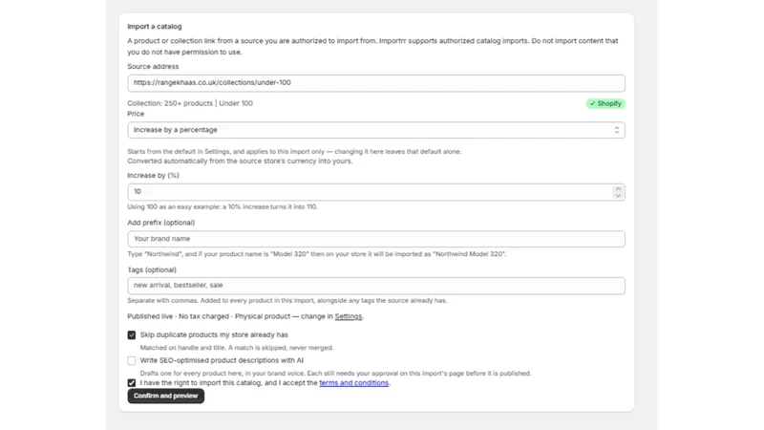Image resolution: width=764 pixels, height=430 pixels.
Task: Enable 'Write SEO-optimised product descriptions with AI'
Action: pyautogui.click(x=132, y=361)
